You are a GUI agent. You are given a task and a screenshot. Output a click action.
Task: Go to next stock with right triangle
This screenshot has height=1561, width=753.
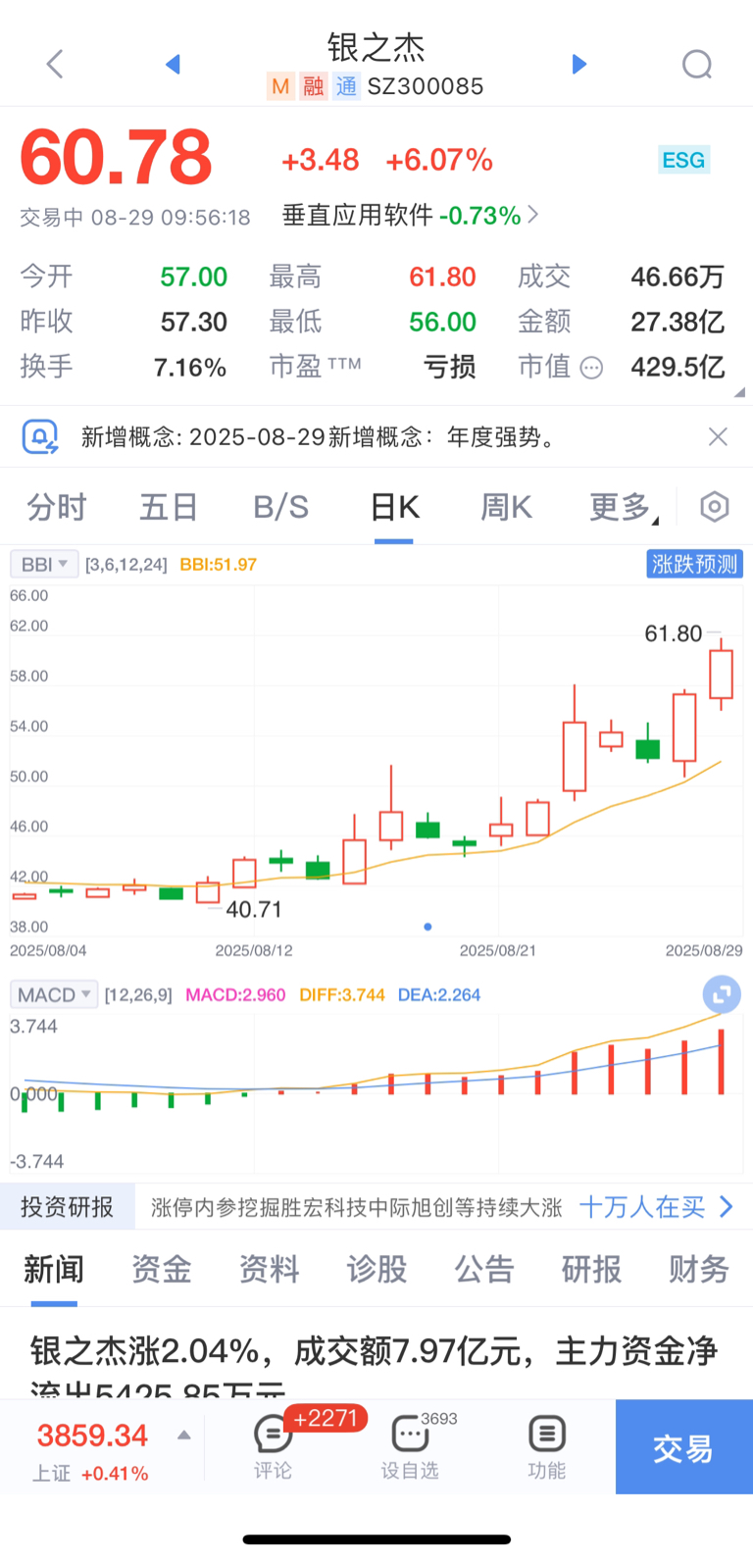click(578, 65)
